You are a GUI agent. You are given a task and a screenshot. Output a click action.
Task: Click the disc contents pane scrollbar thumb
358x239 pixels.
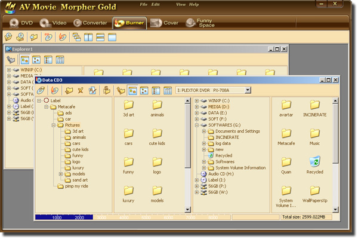tap(188, 136)
